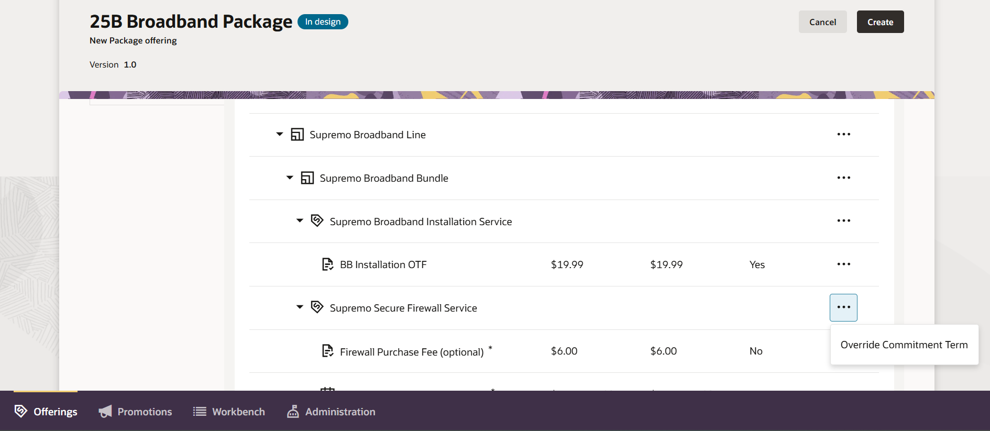990x431 pixels.
Task: Collapse the Supremo Broadband Line row
Action: (280, 135)
